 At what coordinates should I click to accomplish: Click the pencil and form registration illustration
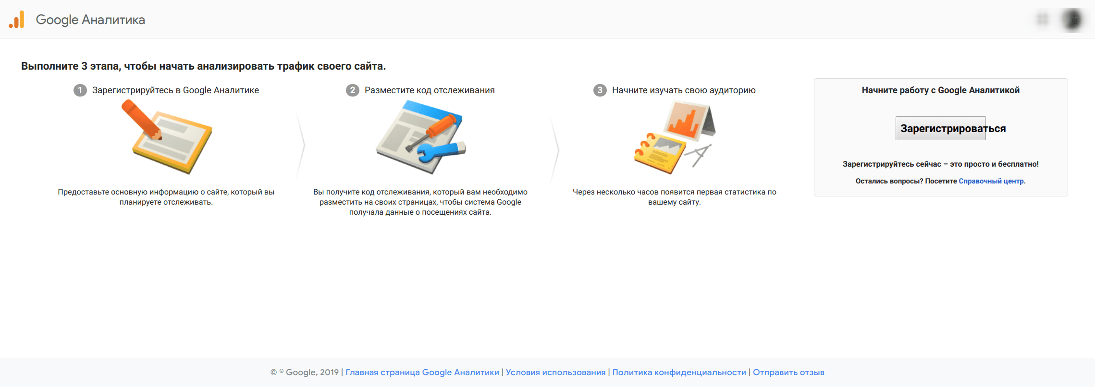click(x=166, y=137)
